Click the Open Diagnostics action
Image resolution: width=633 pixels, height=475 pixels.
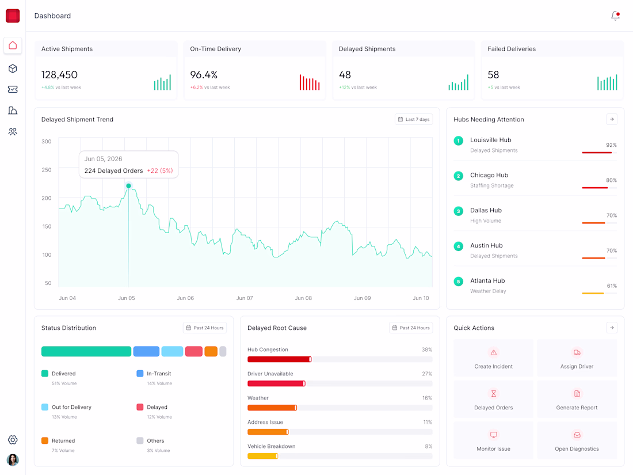[577, 440]
